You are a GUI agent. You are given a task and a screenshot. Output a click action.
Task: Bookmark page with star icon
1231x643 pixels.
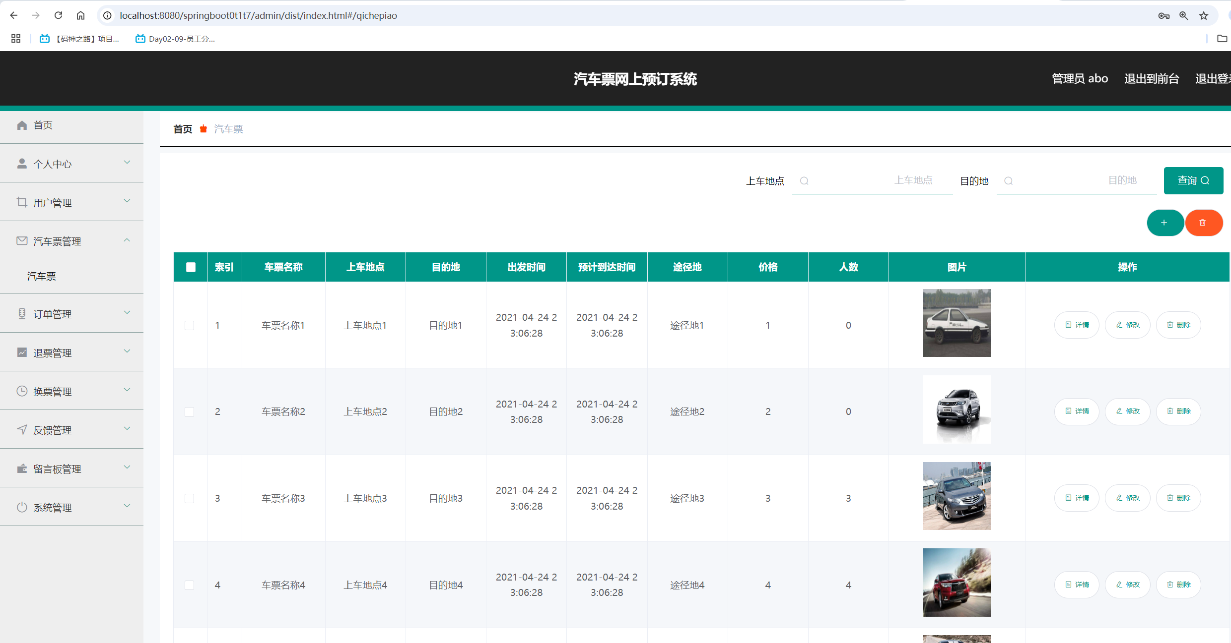pyautogui.click(x=1204, y=16)
